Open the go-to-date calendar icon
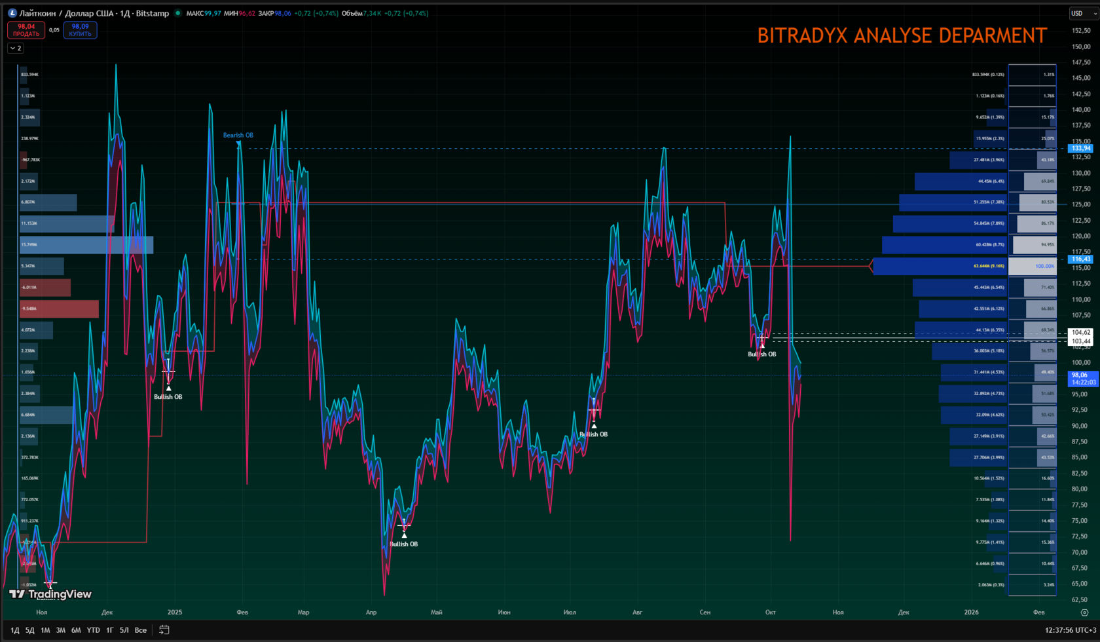 (164, 630)
